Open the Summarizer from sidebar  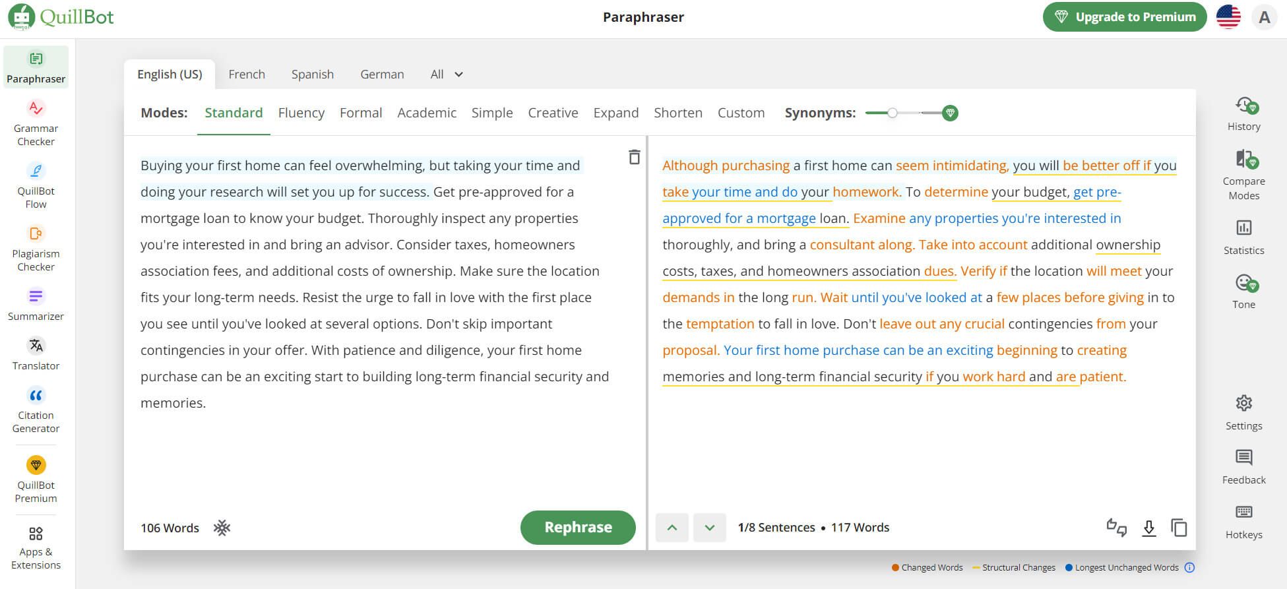(36, 305)
